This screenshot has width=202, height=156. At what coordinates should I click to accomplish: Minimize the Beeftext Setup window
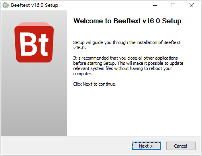[x=155, y=5]
